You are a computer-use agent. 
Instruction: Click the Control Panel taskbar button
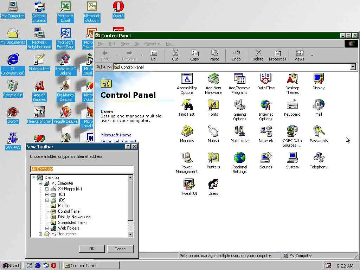point(91,266)
